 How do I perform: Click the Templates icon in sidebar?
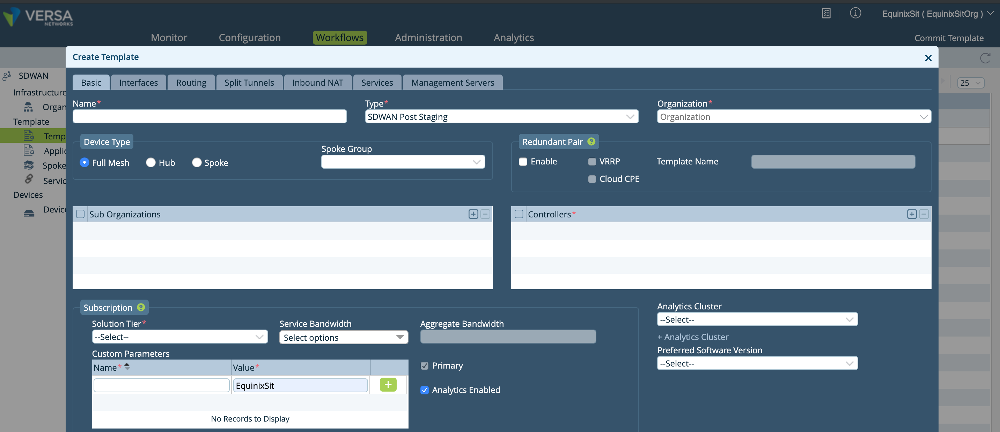29,136
